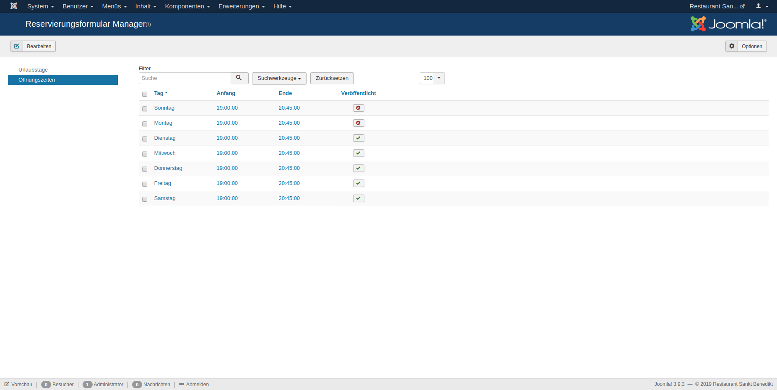This screenshot has width=777, height=390.
Task: Open the user account icon menu
Action: [761, 6]
